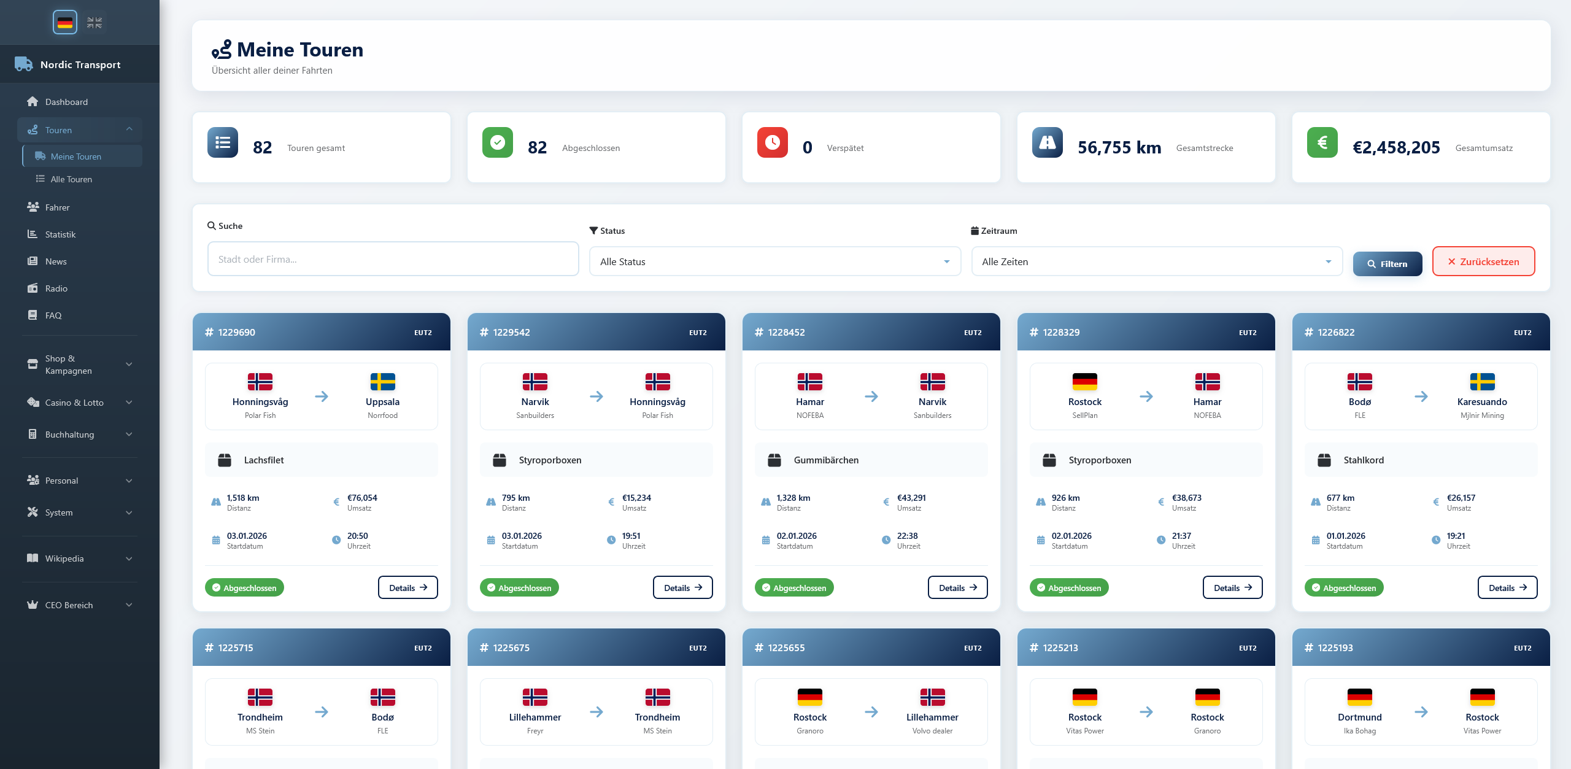Open the Alle Zeiten dropdown
The width and height of the screenshot is (1571, 769).
point(1156,261)
